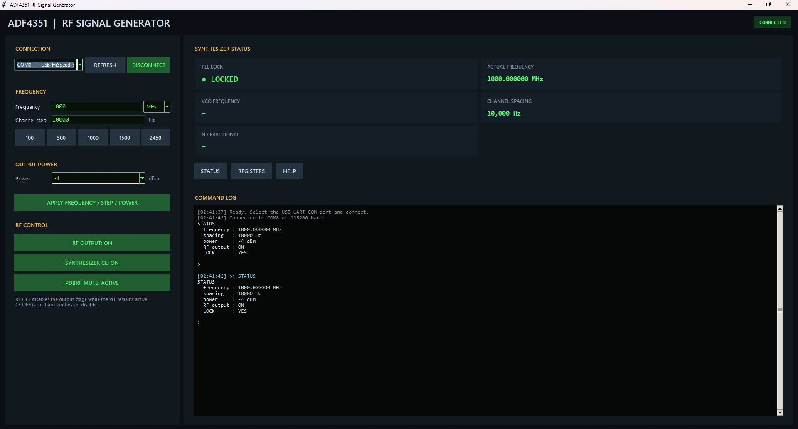Image resolution: width=798 pixels, height=429 pixels.
Task: Open the MHz frequency unit dropdown
Action: (x=167, y=107)
